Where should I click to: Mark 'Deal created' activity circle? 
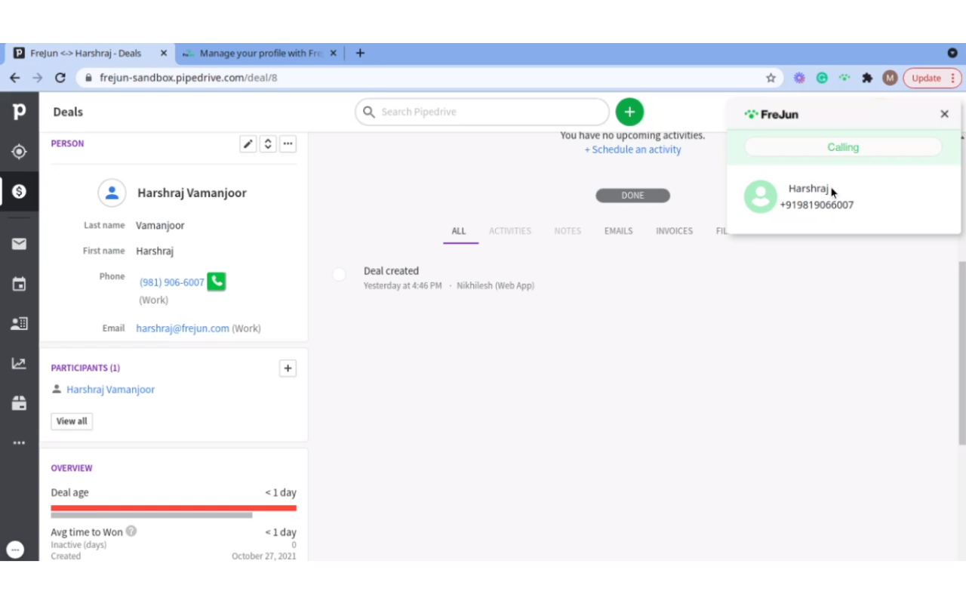[x=339, y=275]
